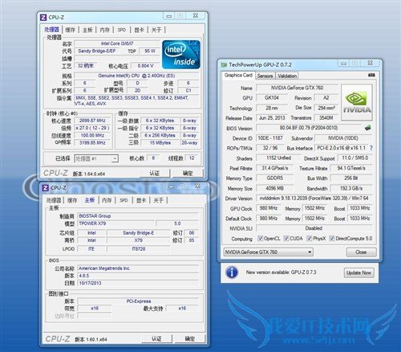Click the GPU-Z title bar icon
401x352 pixels.
pyautogui.click(x=224, y=65)
